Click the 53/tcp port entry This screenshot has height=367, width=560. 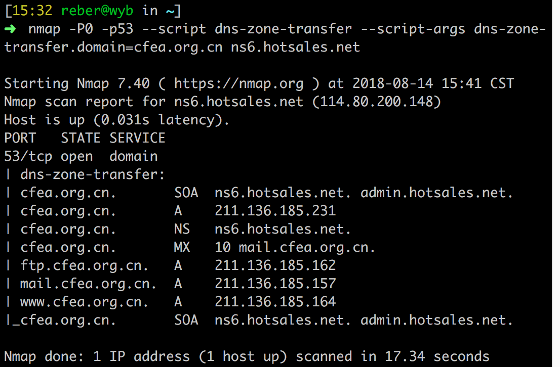point(28,157)
